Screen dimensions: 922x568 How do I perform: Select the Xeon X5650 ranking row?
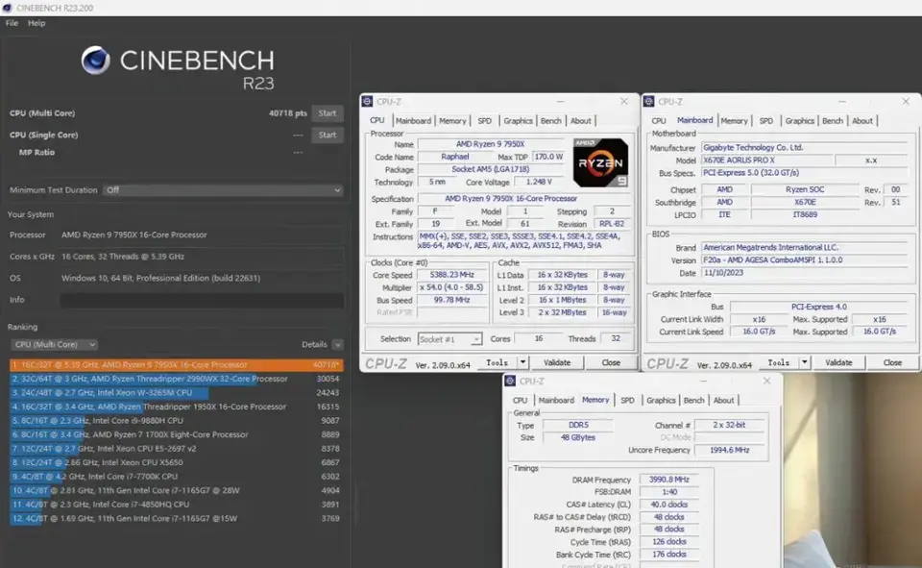(x=177, y=462)
